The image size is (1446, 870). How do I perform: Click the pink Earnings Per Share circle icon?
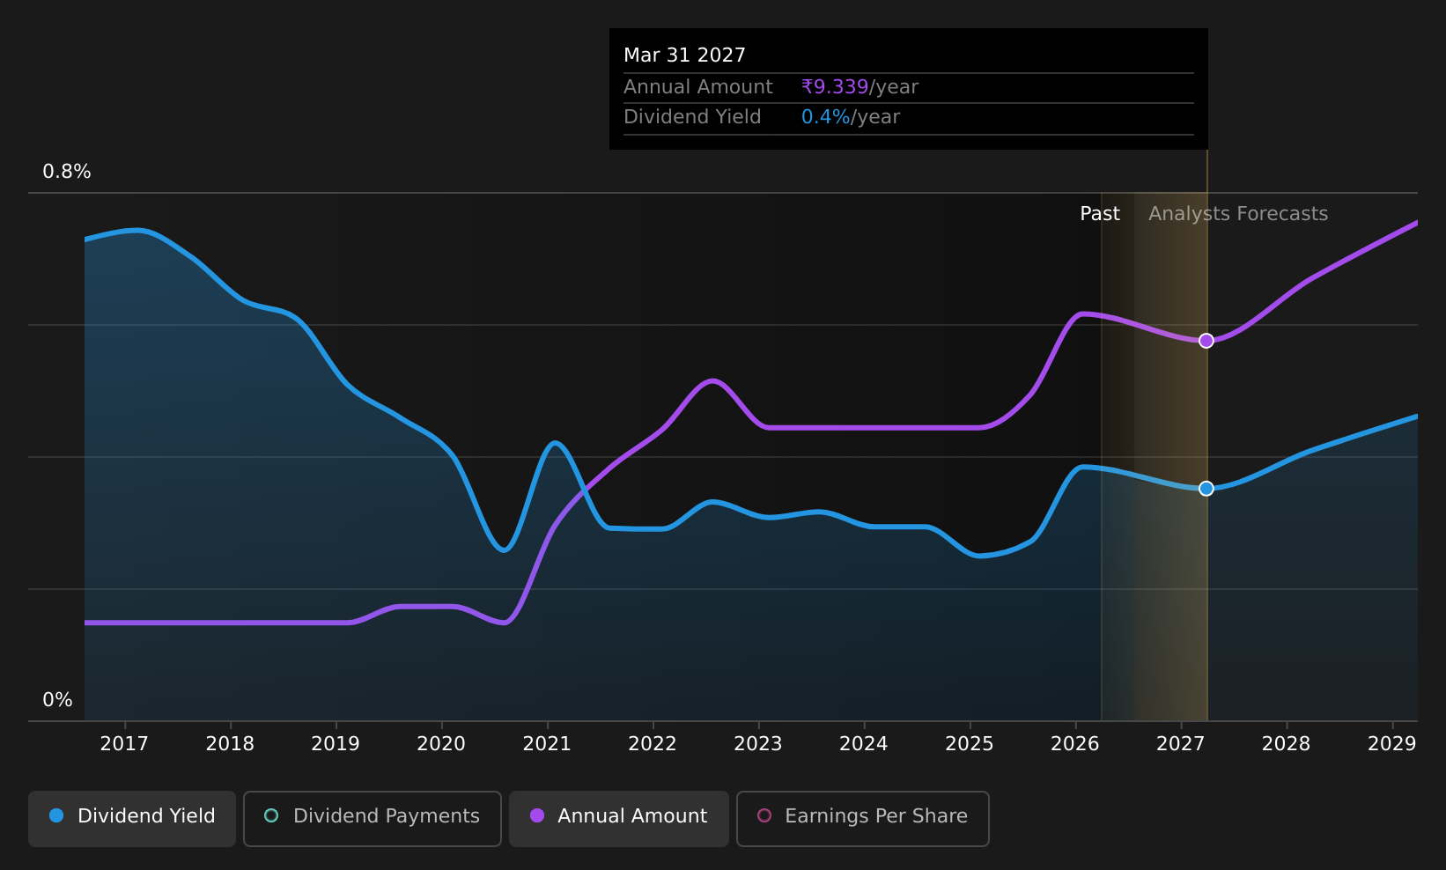(x=764, y=815)
